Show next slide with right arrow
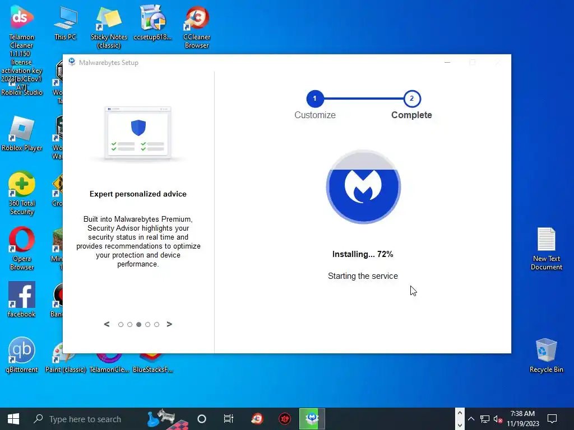This screenshot has height=430, width=574. [x=169, y=324]
